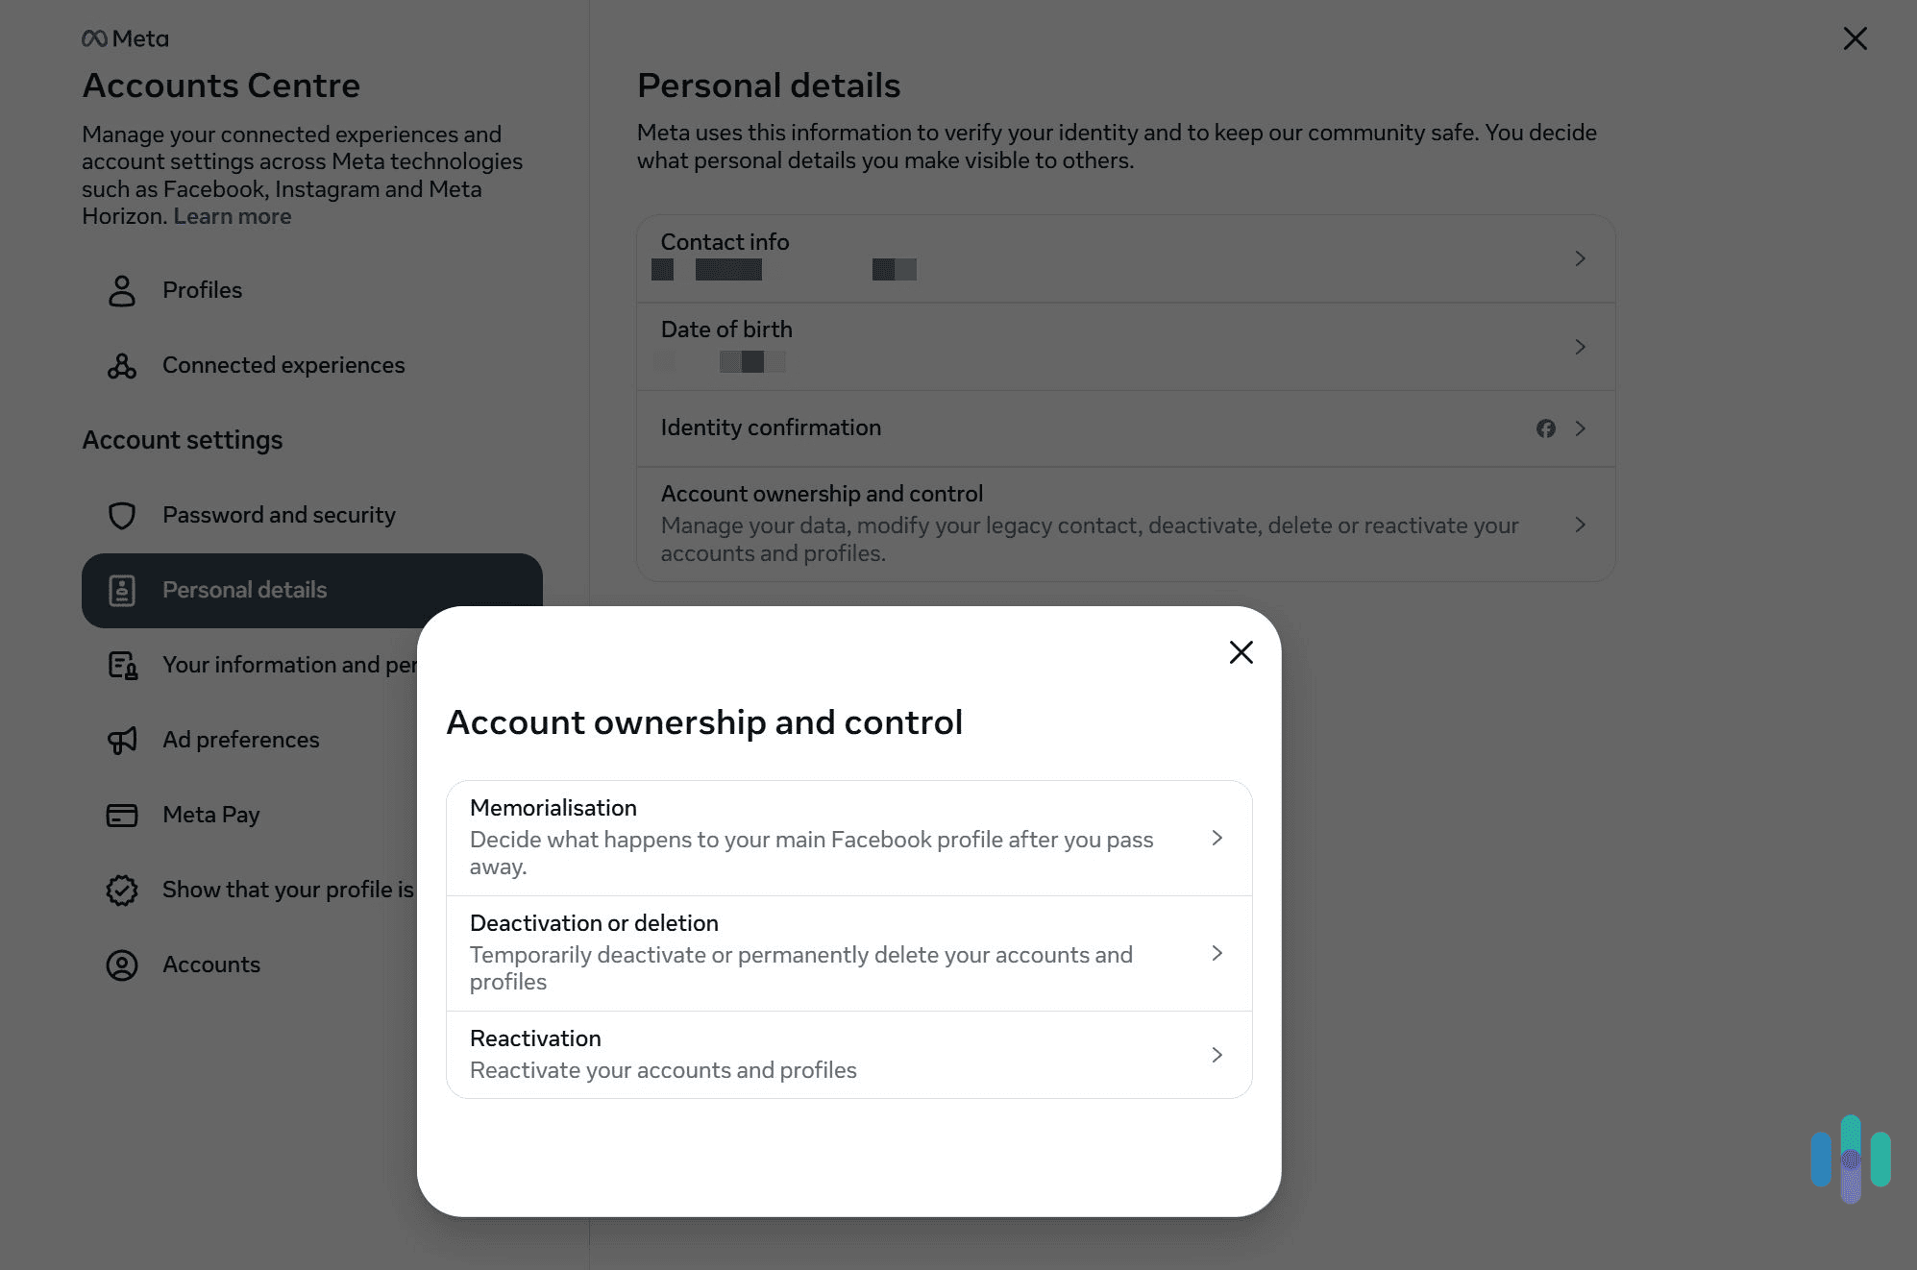Expand the Contact info row chevron

click(1580, 258)
